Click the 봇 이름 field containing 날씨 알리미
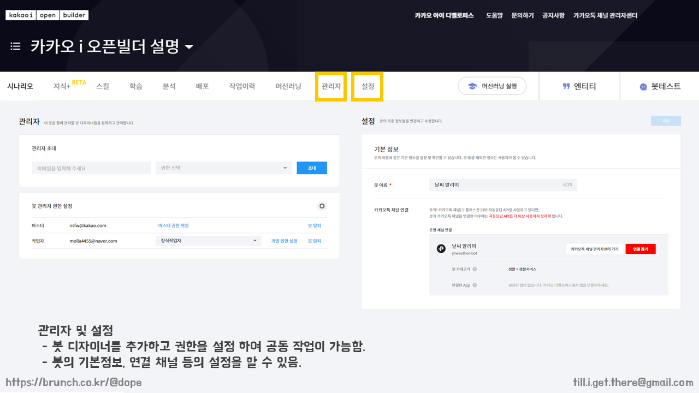Screen dimensions: 699x393 503,185
